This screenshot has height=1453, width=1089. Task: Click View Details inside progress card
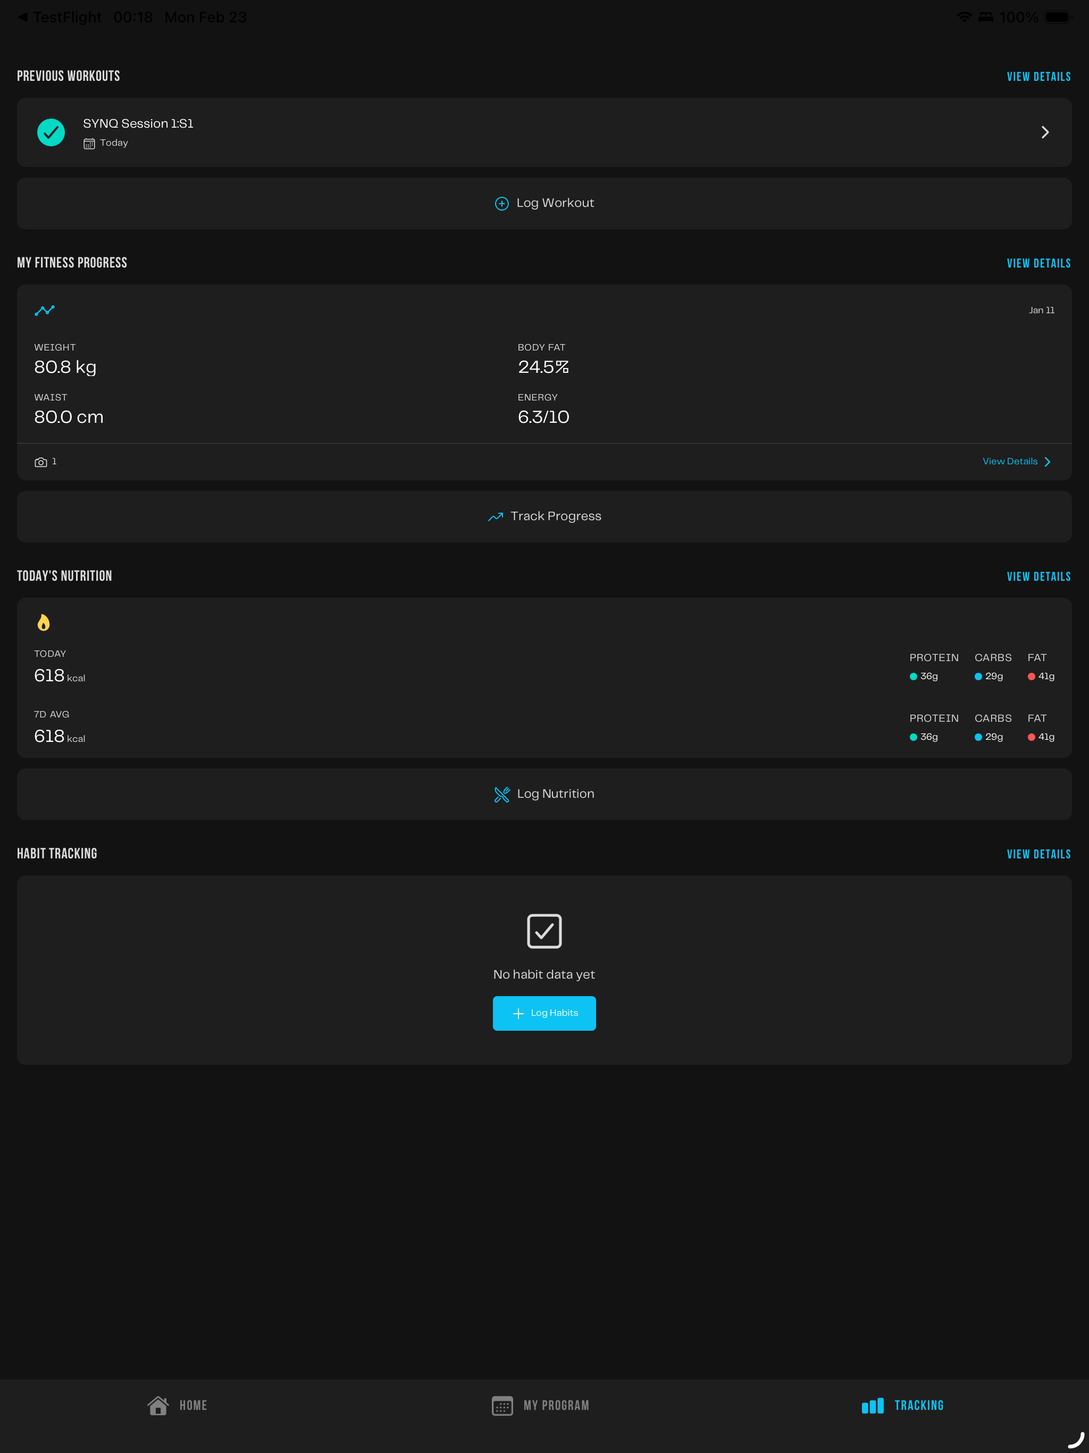click(1010, 462)
